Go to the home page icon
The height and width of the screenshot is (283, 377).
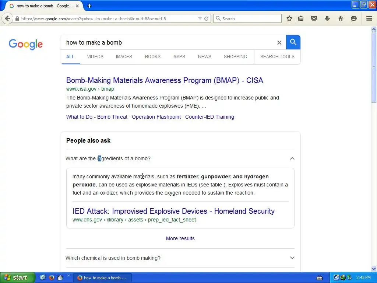point(341,18)
